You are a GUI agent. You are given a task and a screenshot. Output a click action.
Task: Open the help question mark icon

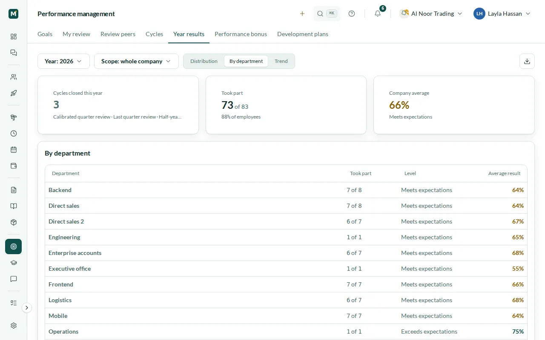(352, 14)
